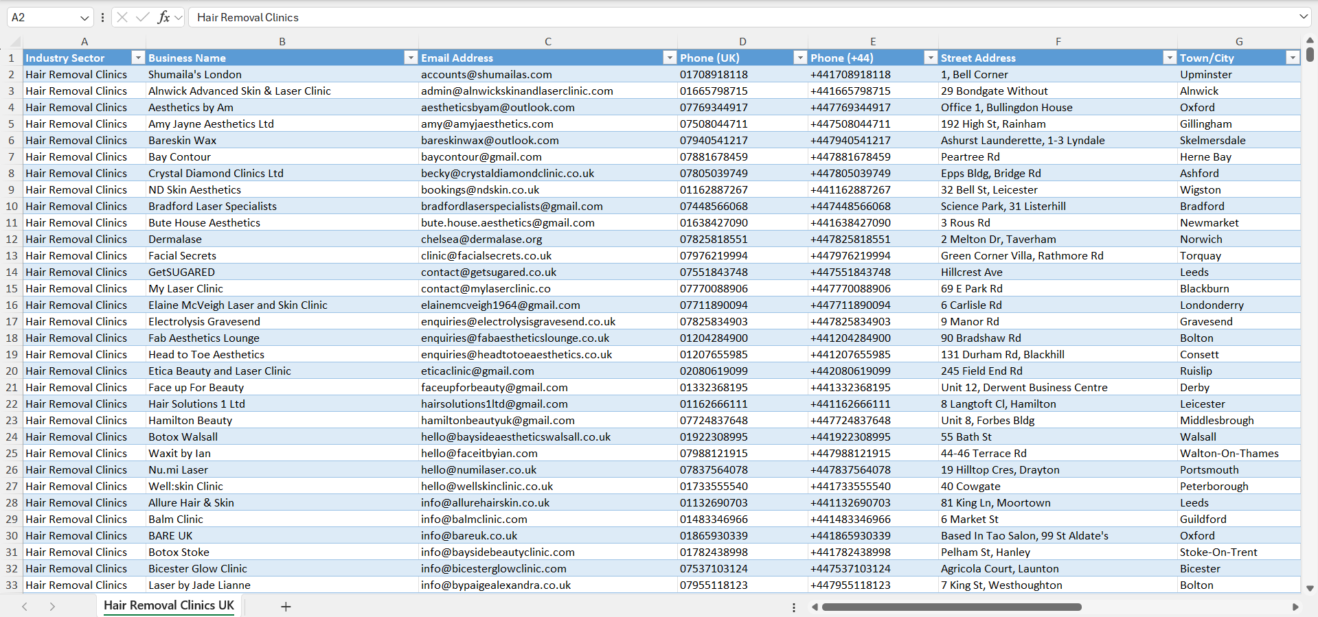Select the Botox Walsall business cell
The width and height of the screenshot is (1318, 617).
(282, 436)
